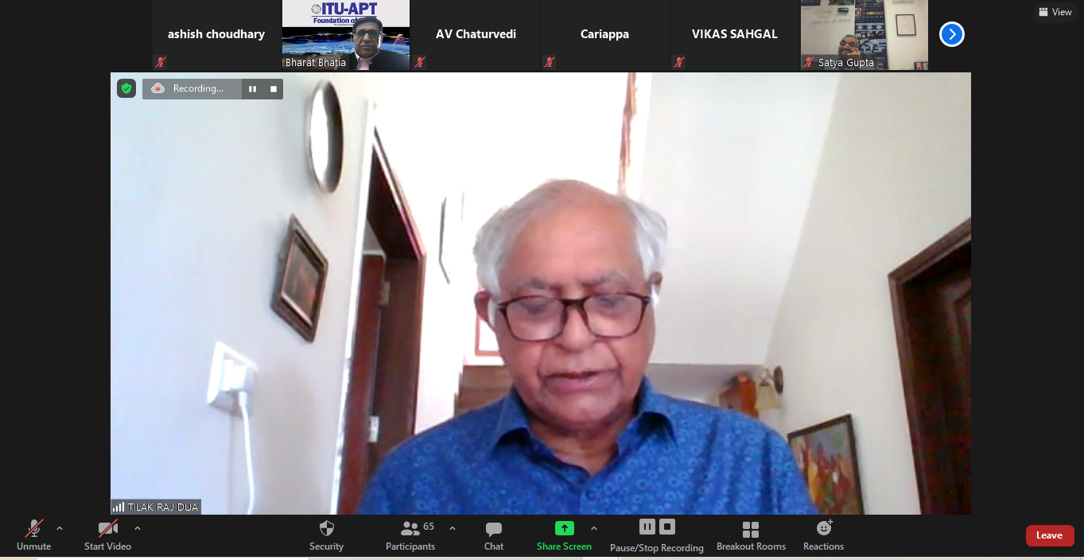Image resolution: width=1084 pixels, height=560 pixels.
Task: Start video with the camera button
Action: pos(107,535)
